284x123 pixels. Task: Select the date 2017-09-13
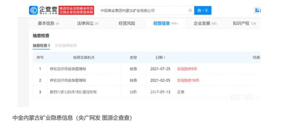(x=160, y=92)
